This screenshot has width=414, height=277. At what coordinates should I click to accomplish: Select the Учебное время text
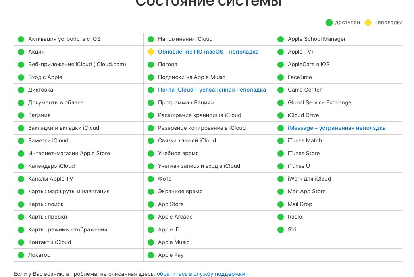(x=178, y=153)
